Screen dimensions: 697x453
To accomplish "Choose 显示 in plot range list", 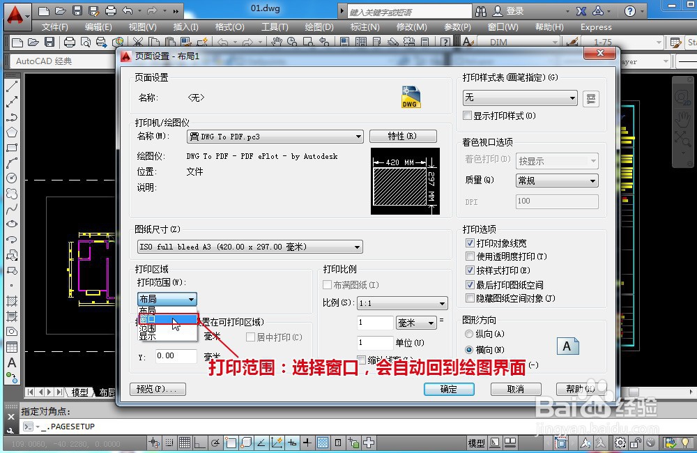I will click(x=167, y=336).
